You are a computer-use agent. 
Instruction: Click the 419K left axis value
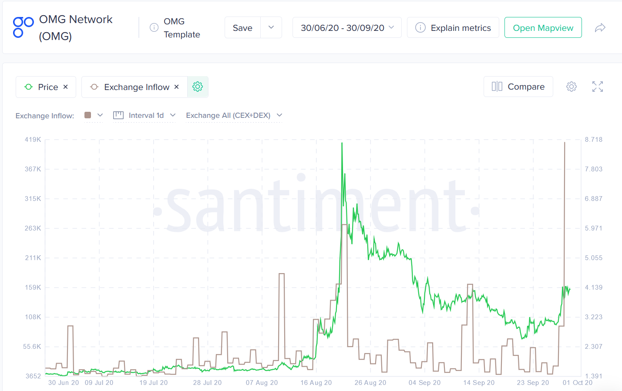click(33, 140)
